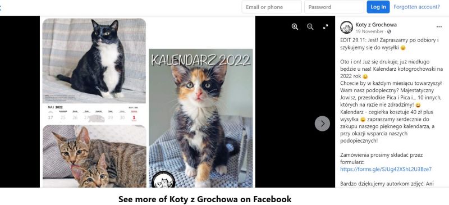The height and width of the screenshot is (205, 449).
Task: Click the 19 November post date
Action: click(369, 31)
